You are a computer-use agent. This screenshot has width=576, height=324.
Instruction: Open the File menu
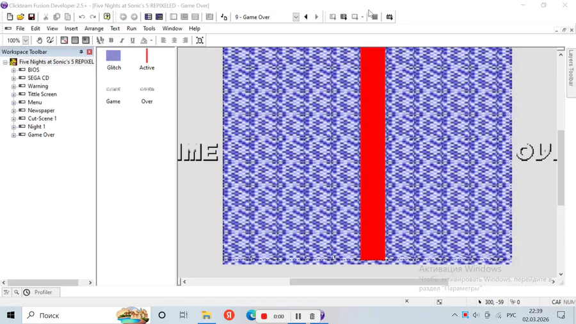tap(20, 28)
